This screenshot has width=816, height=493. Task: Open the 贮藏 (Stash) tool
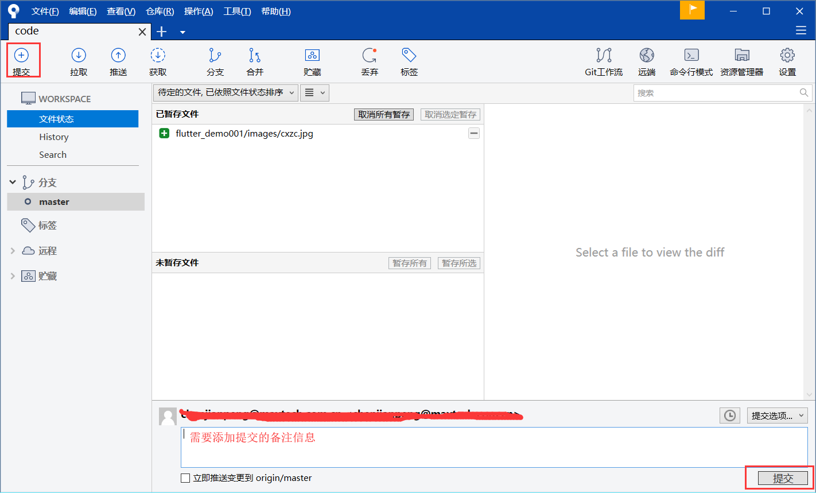click(x=312, y=60)
